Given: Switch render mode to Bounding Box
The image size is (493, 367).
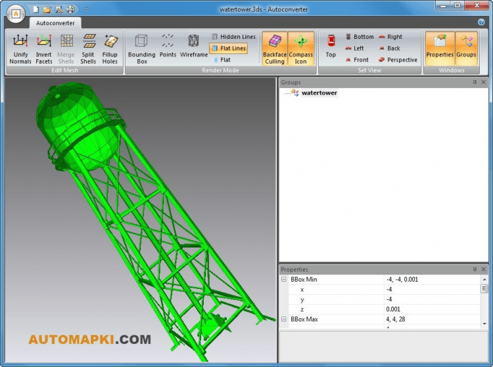Looking at the screenshot, I should point(142,49).
